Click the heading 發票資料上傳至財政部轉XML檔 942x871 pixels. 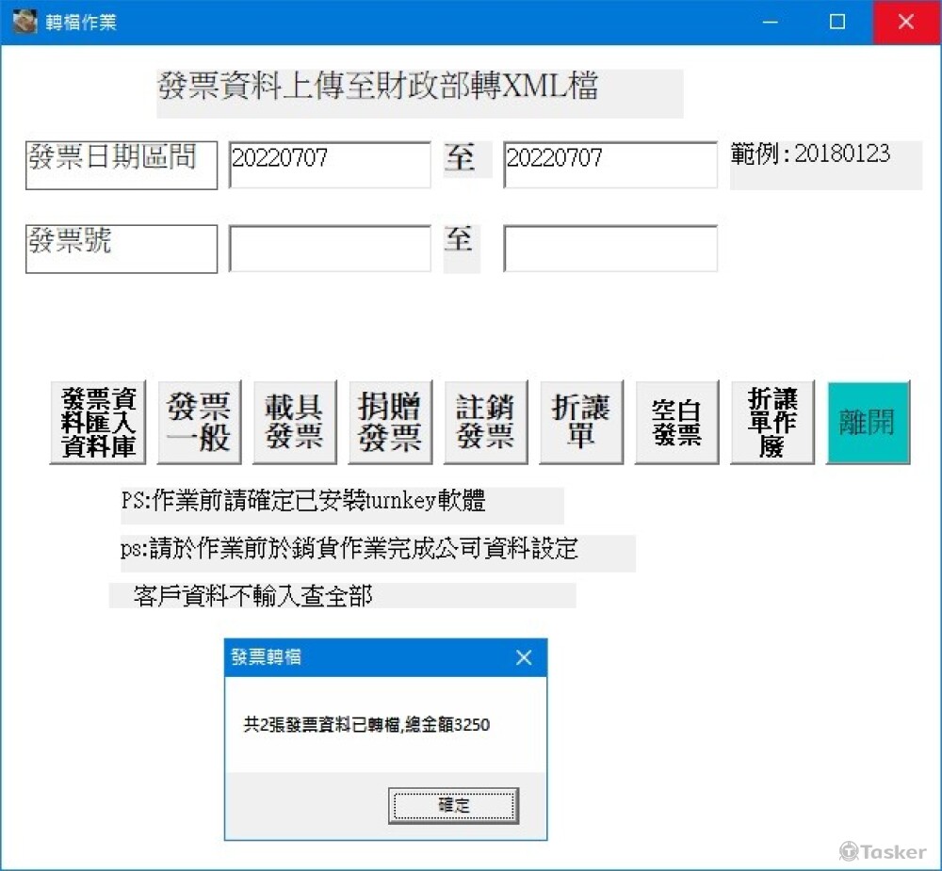pyautogui.click(x=378, y=86)
